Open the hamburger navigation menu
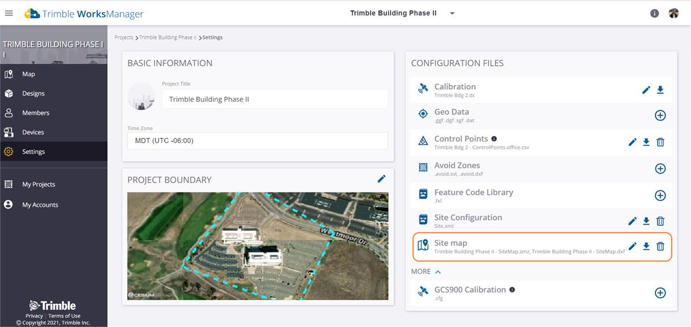 coord(9,13)
